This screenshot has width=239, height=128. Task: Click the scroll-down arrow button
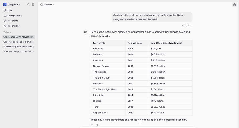140,122
